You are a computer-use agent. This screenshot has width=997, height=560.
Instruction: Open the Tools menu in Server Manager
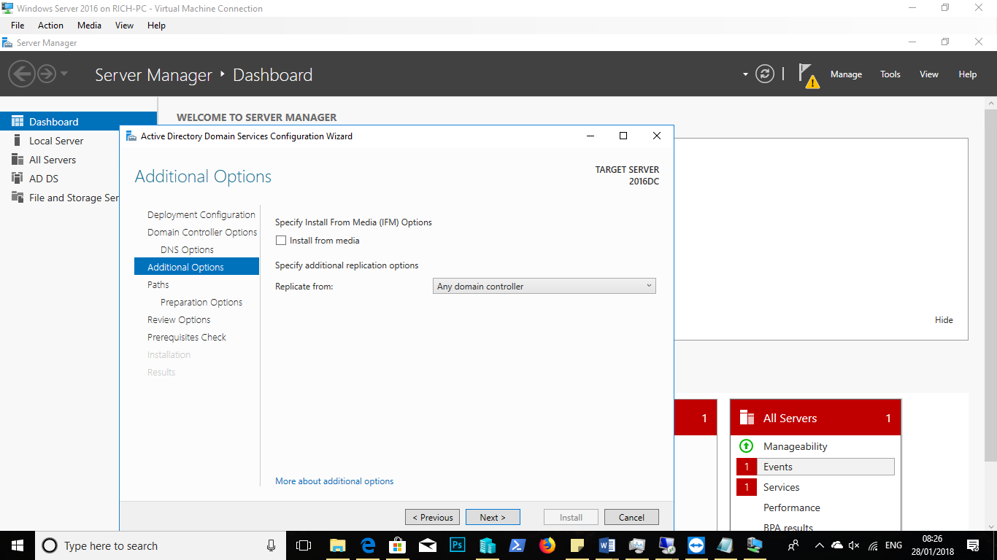pyautogui.click(x=890, y=74)
